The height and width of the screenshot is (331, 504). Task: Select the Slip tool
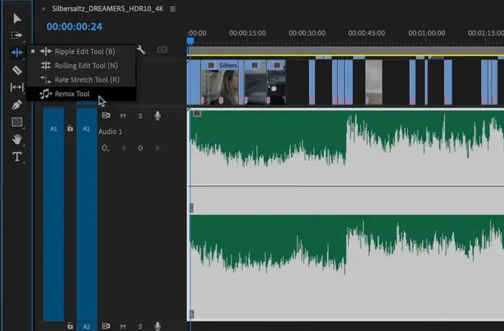17,87
